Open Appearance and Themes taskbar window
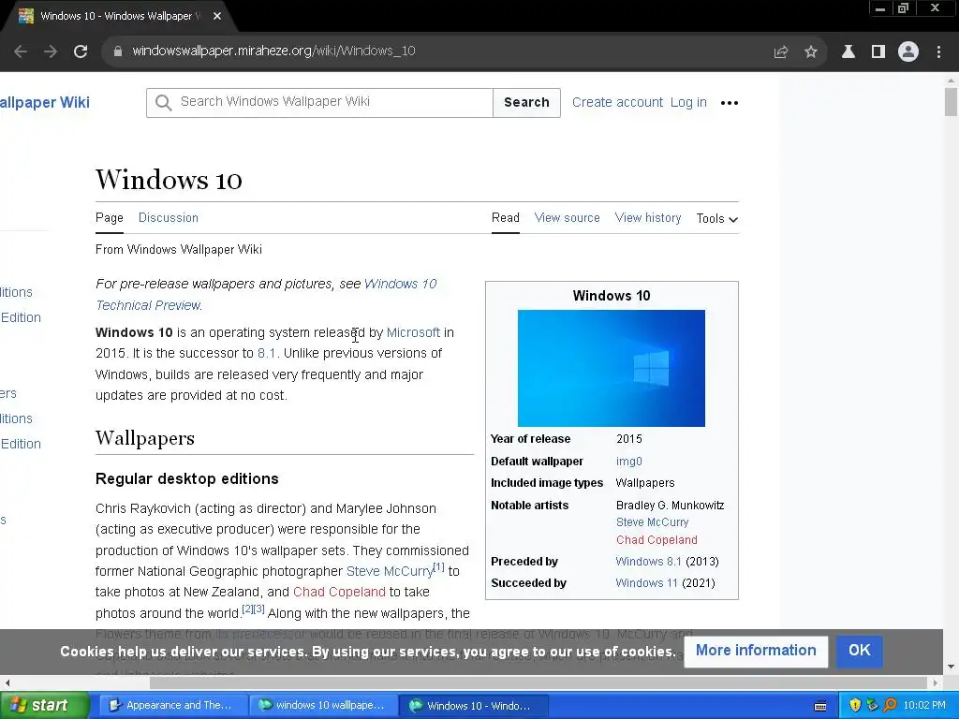Screen dimensions: 959x719 pos(173,705)
